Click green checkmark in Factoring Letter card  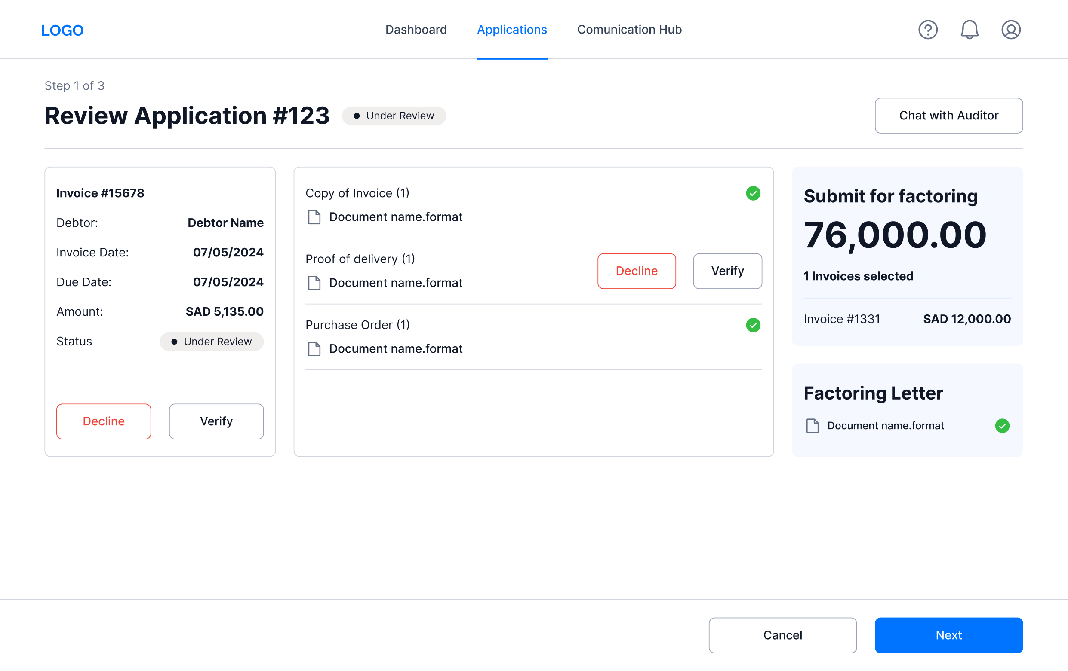(x=1002, y=426)
